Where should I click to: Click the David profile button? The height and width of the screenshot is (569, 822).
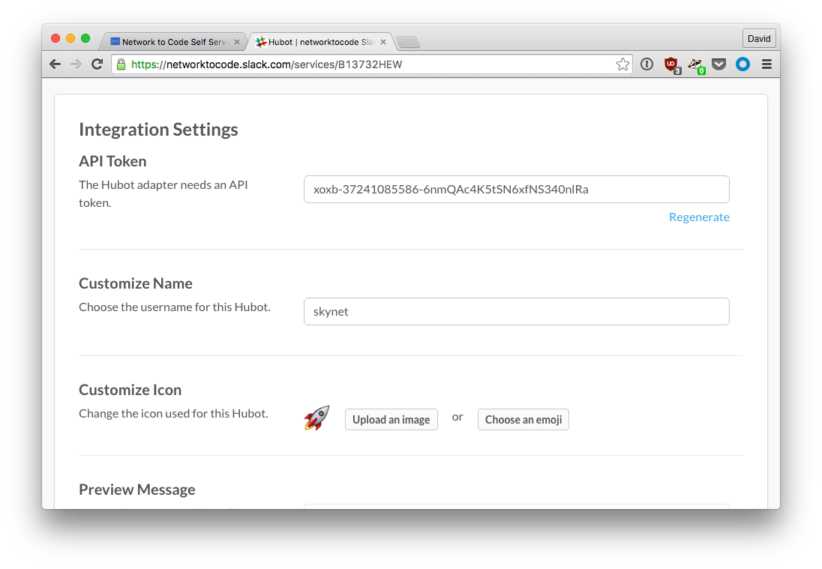758,38
